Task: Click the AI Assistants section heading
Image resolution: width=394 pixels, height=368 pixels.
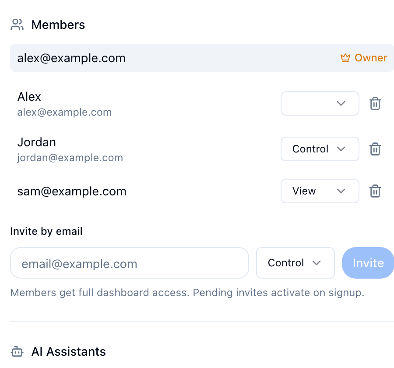Action: point(69,352)
